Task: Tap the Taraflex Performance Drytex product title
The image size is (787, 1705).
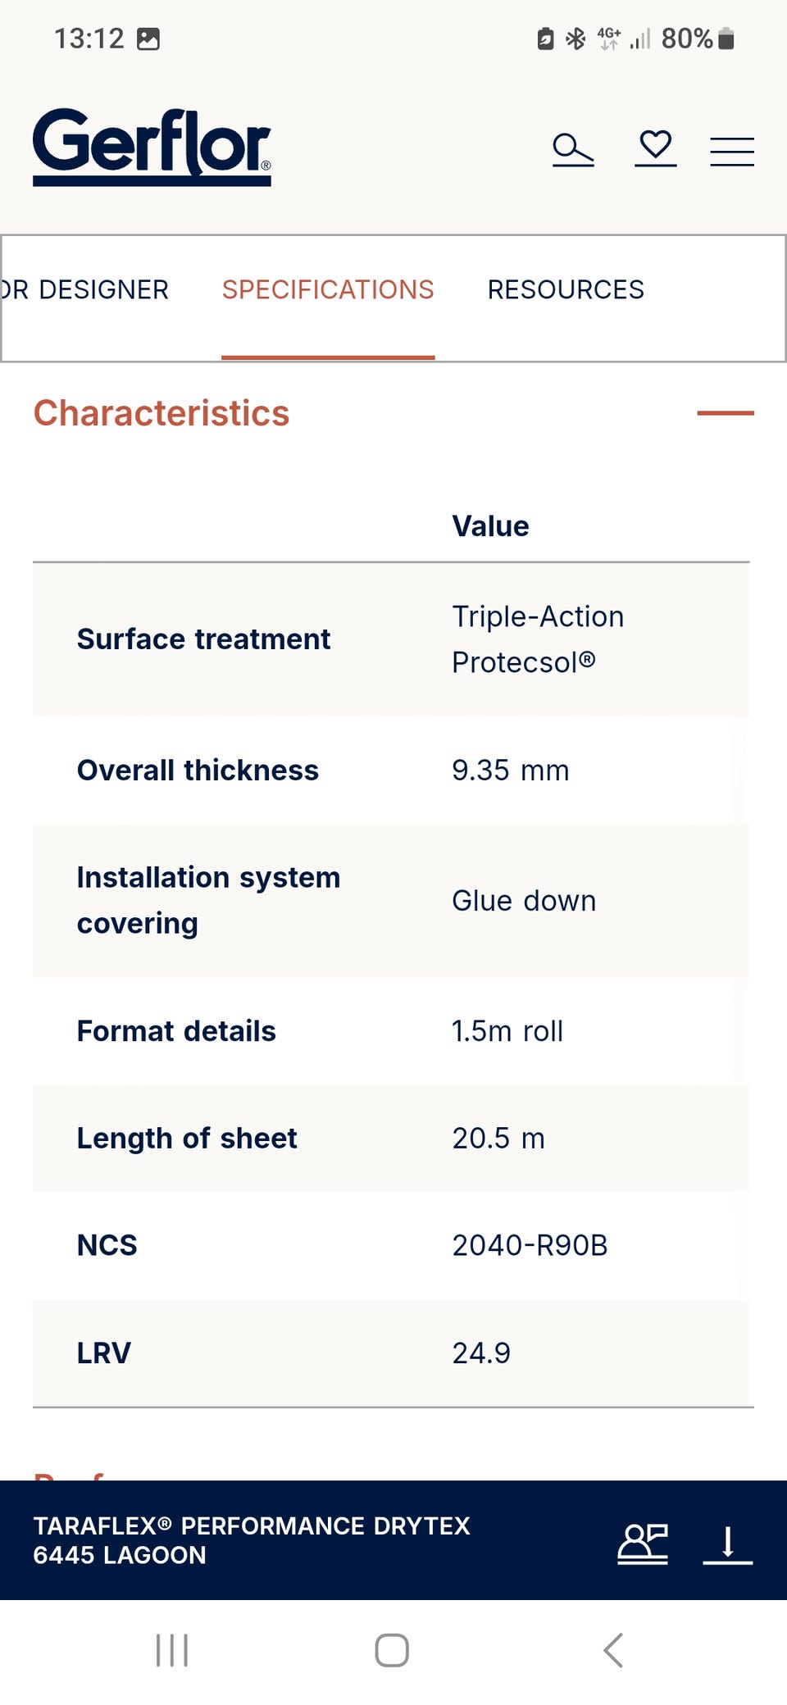Action: click(252, 1540)
